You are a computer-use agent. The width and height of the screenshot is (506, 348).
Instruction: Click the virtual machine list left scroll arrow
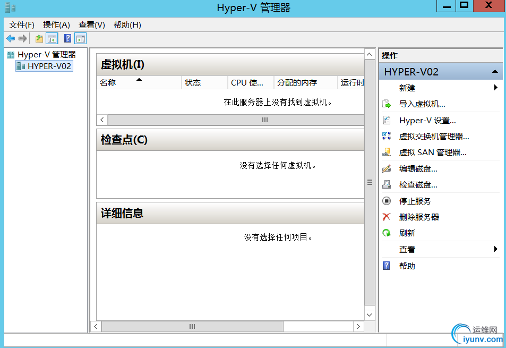(x=102, y=120)
